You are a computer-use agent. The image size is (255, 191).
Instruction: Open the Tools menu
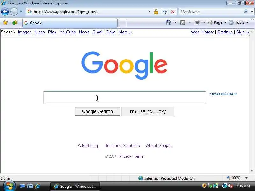[x=238, y=22]
